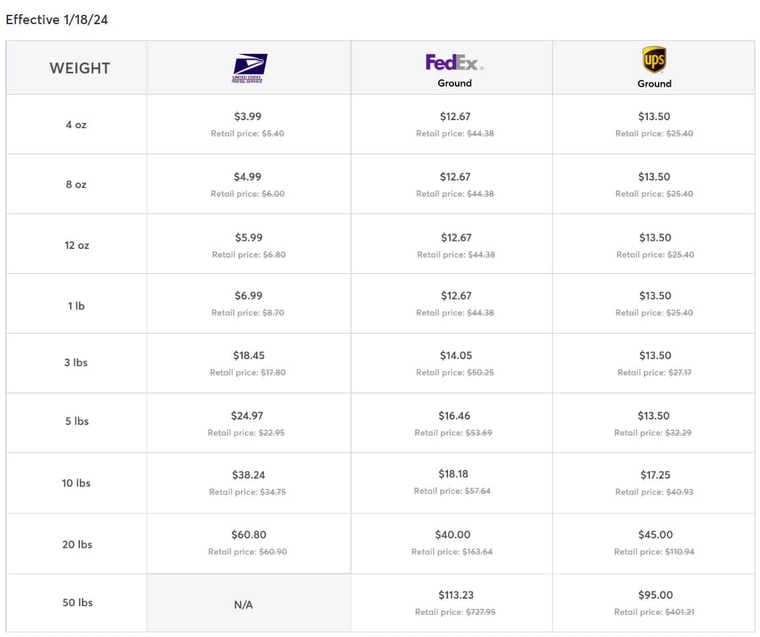The height and width of the screenshot is (637, 760).
Task: Click the USPS $60.80 price for 20 lbs
Action: pos(248,535)
